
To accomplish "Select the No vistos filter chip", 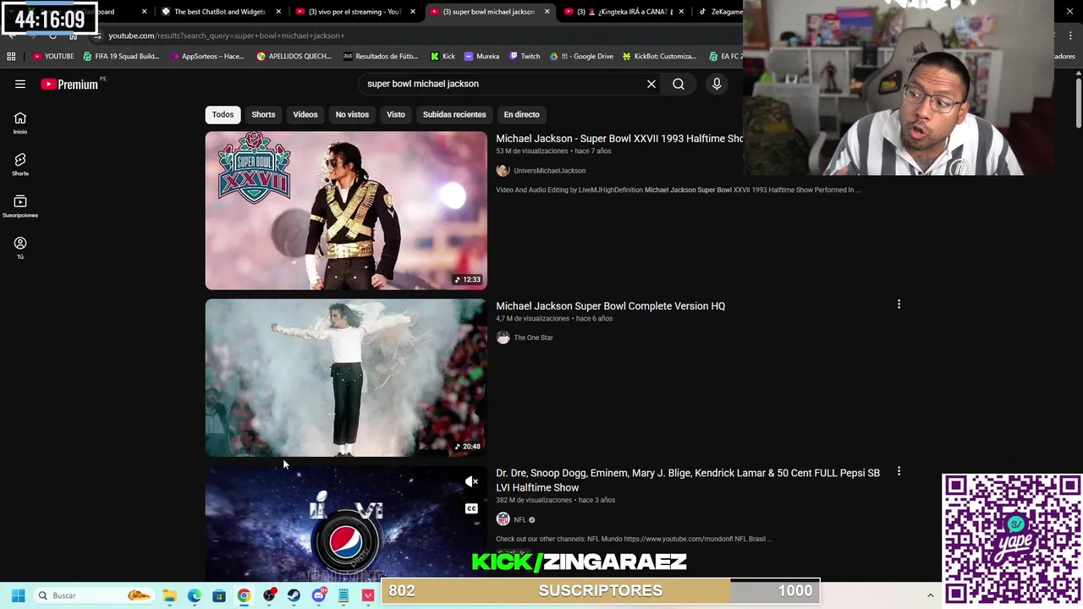I will [352, 114].
